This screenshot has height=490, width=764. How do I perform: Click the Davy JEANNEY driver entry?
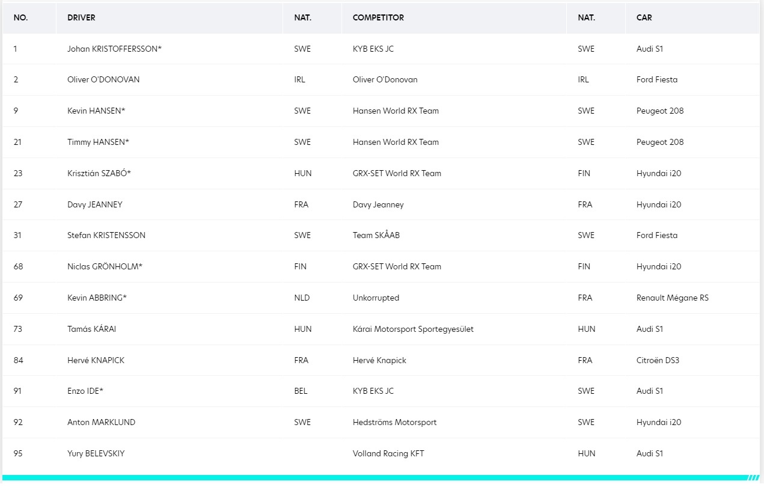pos(95,204)
